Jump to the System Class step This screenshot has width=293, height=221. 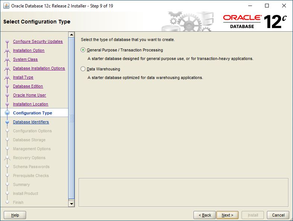(25, 59)
